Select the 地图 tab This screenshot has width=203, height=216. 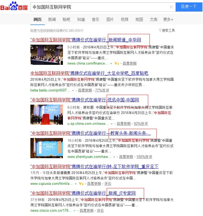tap(139, 20)
